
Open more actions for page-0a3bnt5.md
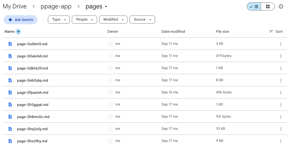coord(281,44)
